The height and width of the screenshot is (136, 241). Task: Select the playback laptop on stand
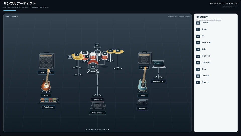158,69
